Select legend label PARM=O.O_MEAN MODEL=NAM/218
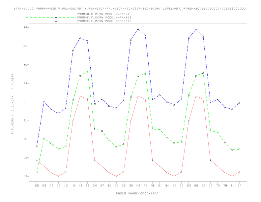The width and height of the screenshot is (261, 202). pyautogui.click(x=104, y=14)
